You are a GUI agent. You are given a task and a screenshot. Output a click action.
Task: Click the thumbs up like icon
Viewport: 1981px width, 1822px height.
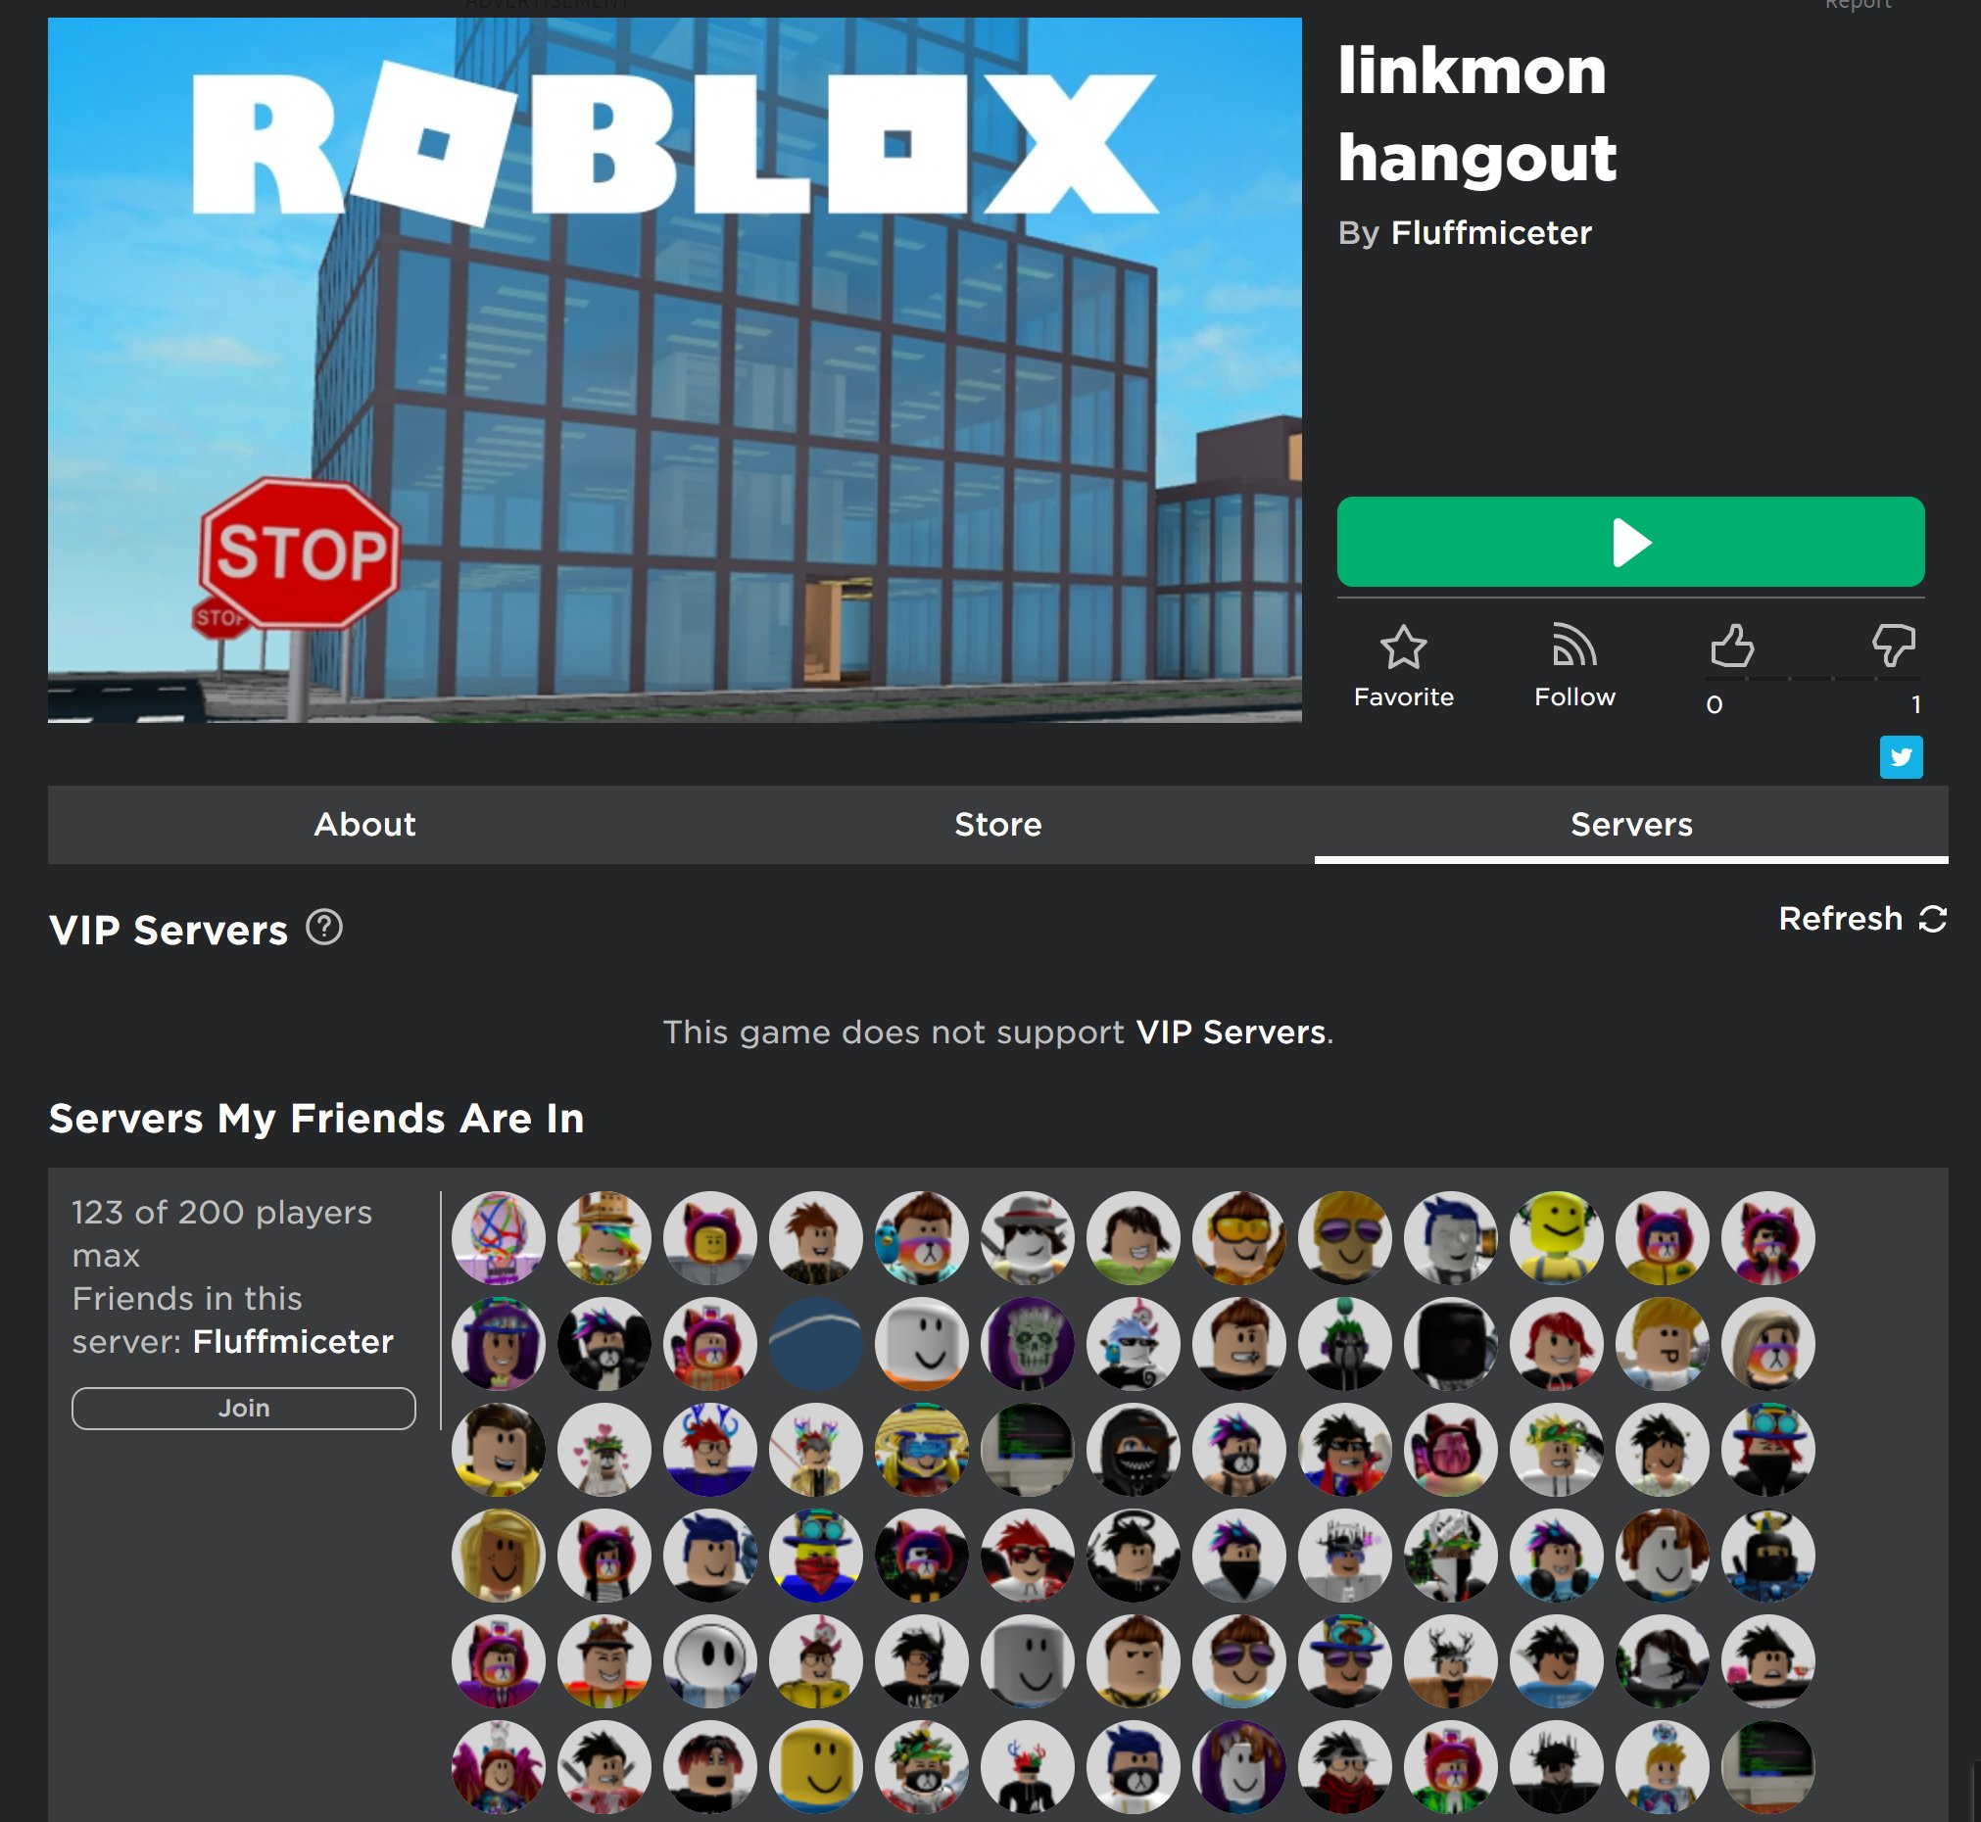click(1731, 647)
